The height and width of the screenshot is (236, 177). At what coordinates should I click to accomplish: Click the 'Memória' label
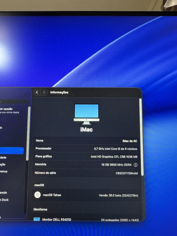pyautogui.click(x=41, y=164)
